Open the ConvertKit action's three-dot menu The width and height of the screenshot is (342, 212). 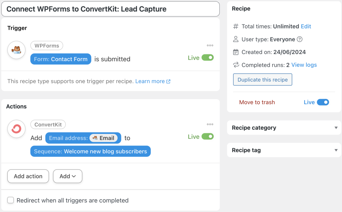point(210,124)
